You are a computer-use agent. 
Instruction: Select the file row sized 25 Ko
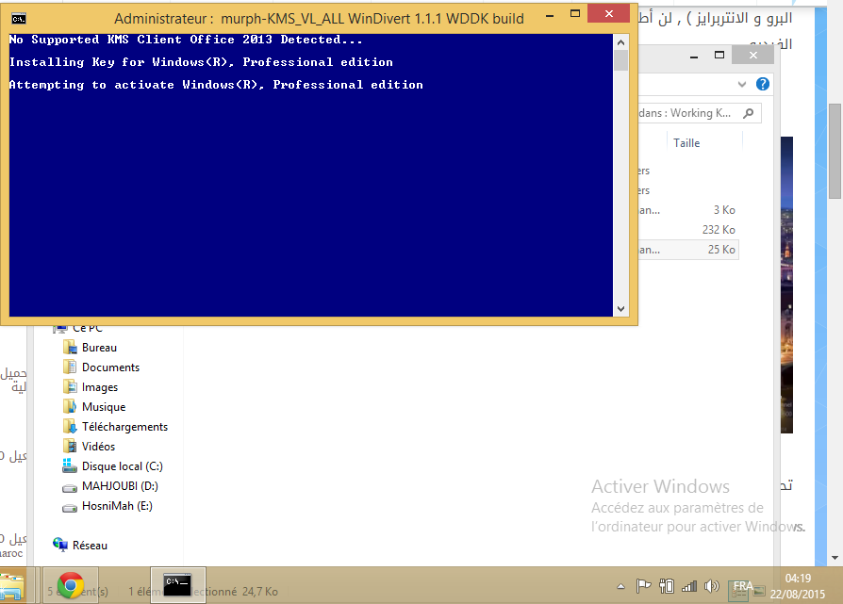(x=688, y=250)
